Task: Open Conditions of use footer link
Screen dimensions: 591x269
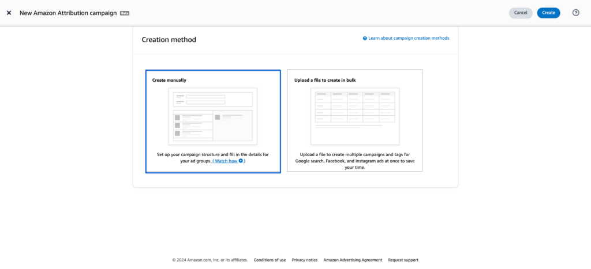Action: click(270, 260)
